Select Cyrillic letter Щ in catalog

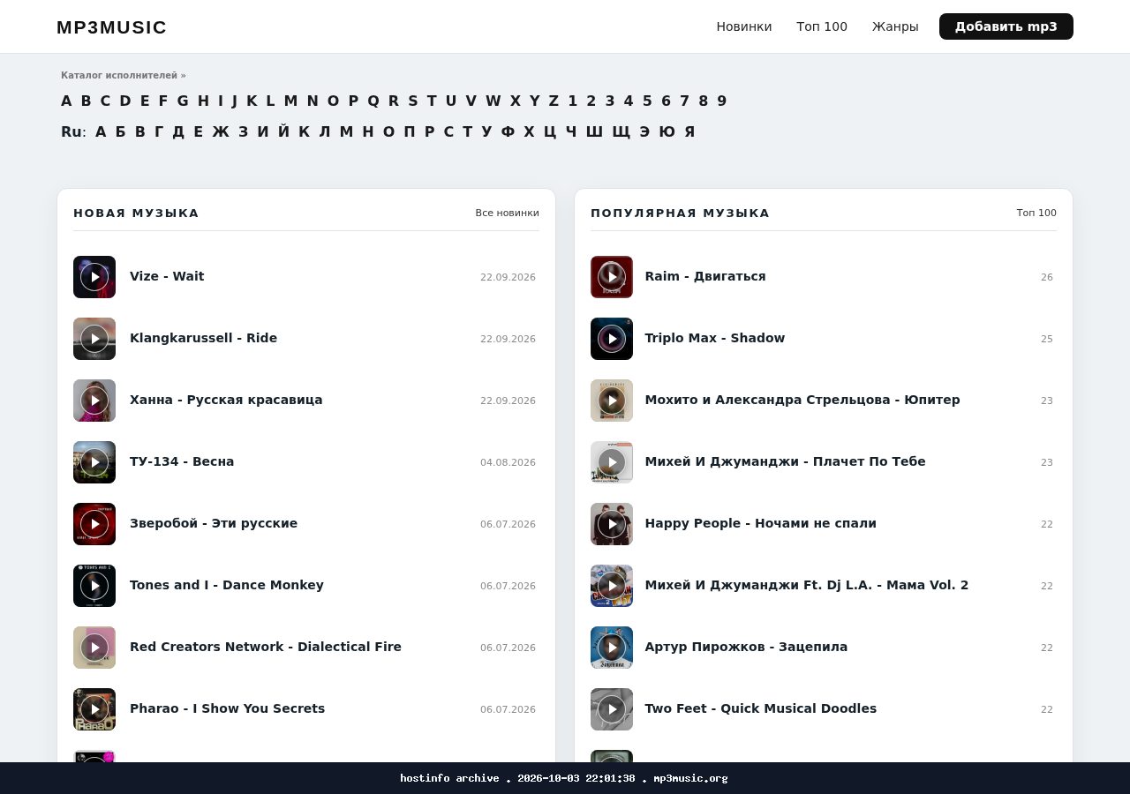click(x=621, y=131)
